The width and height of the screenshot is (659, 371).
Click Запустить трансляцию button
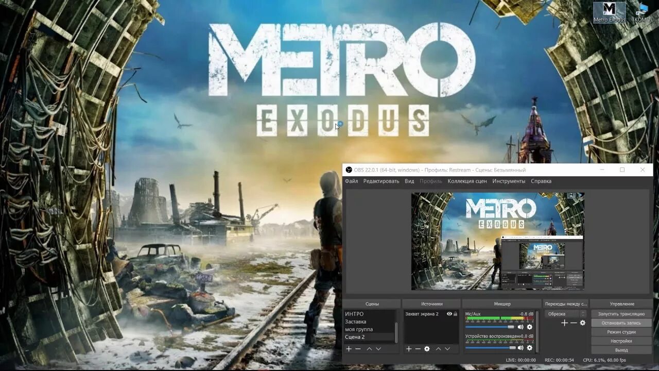point(621,314)
